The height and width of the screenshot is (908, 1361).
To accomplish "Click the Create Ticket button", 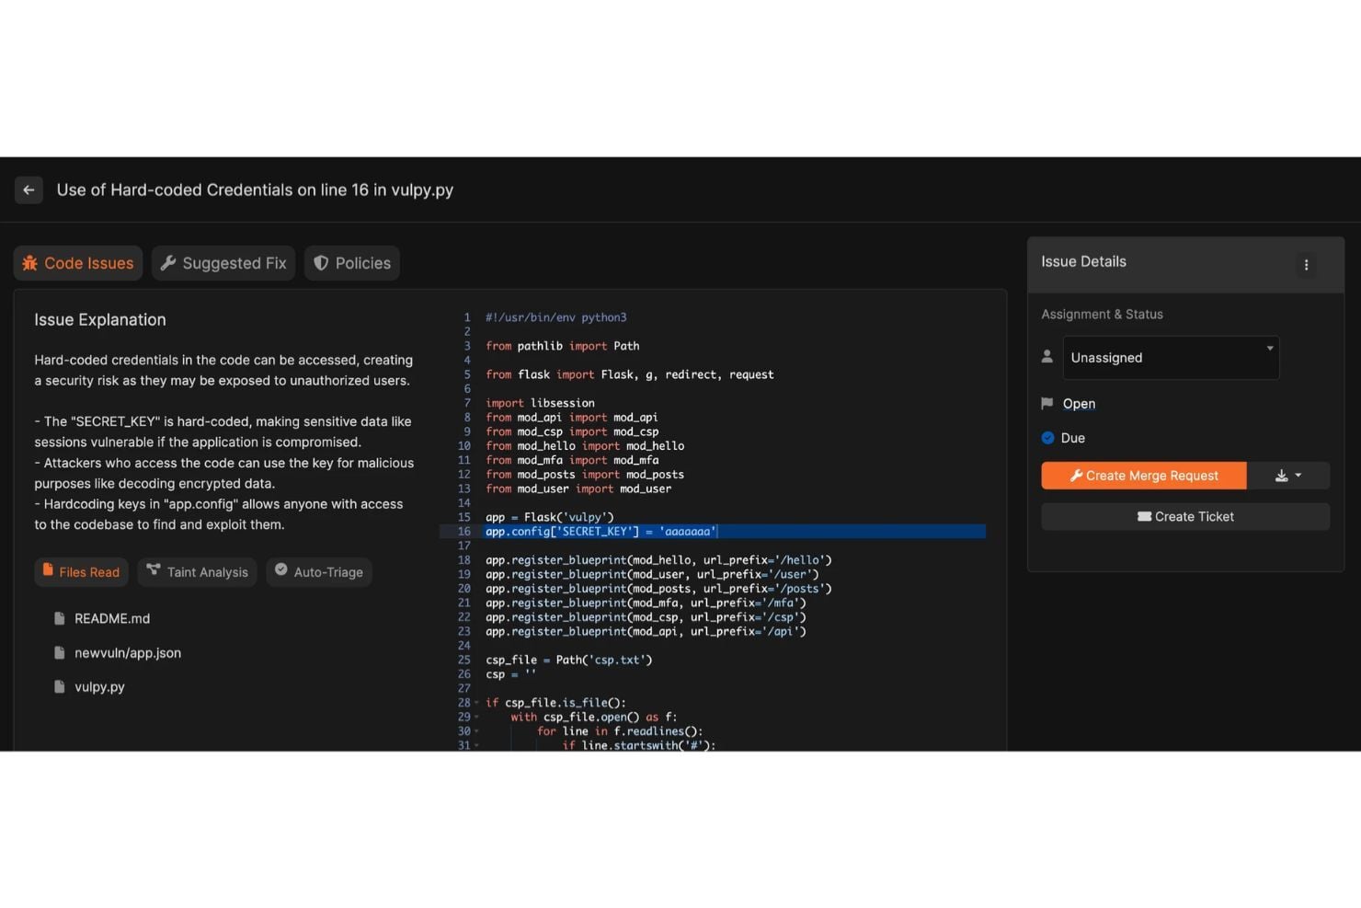I will [x=1184, y=516].
